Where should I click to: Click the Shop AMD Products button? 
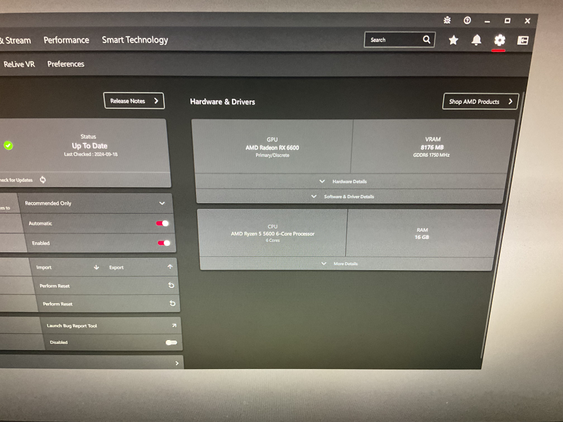click(480, 102)
